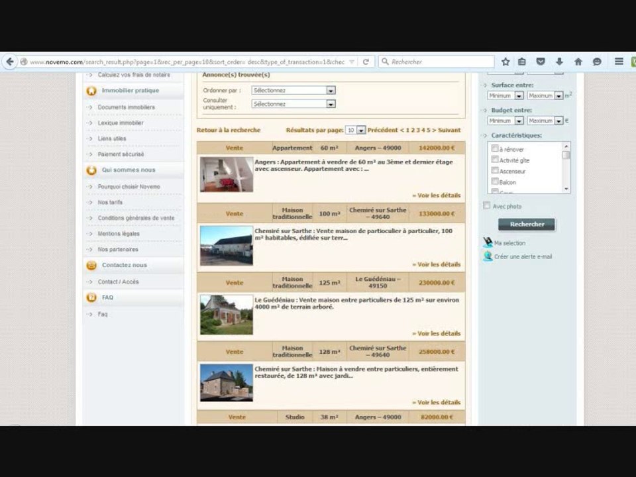Viewport: 636px width, 477px height.
Task: Open the address bar history dropdown arrow
Action: click(352, 62)
